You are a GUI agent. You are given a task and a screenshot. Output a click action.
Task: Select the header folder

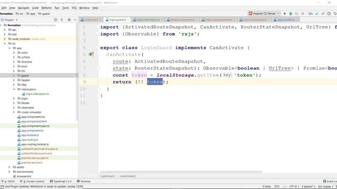[x=25, y=80]
